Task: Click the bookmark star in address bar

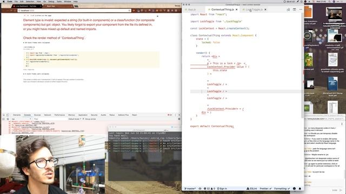Action: tap(129, 11)
